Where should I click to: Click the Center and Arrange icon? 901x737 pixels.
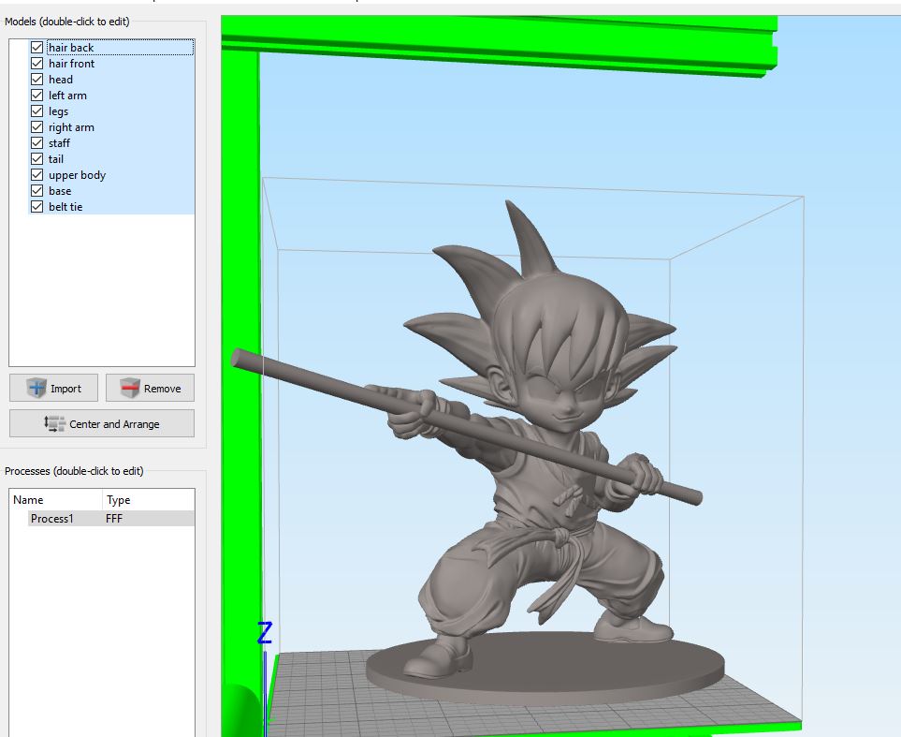[x=55, y=424]
